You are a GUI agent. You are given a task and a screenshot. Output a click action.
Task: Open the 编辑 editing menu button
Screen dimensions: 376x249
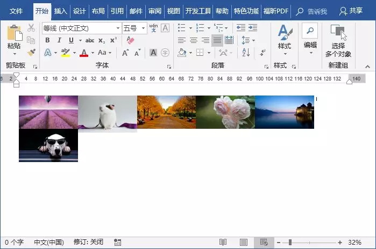(310, 40)
